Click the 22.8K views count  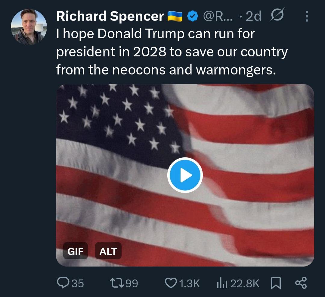[x=245, y=283]
